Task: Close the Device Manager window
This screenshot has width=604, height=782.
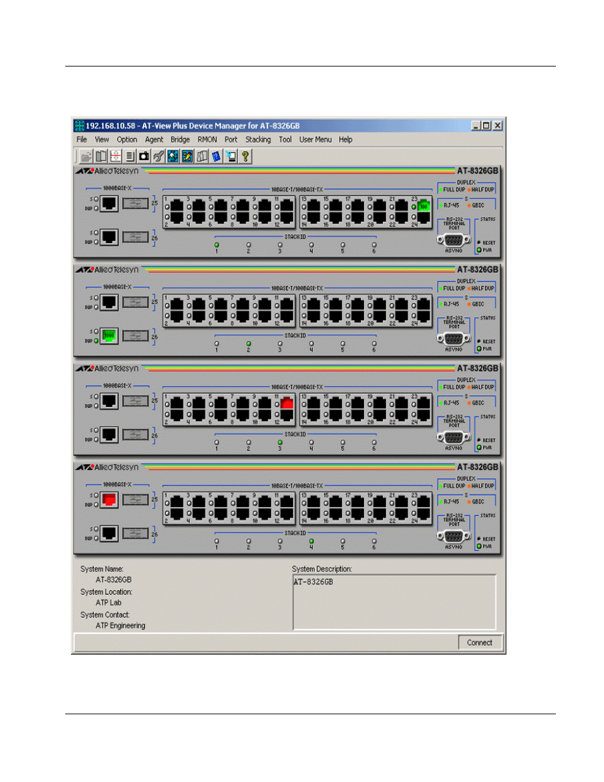Action: (498, 125)
